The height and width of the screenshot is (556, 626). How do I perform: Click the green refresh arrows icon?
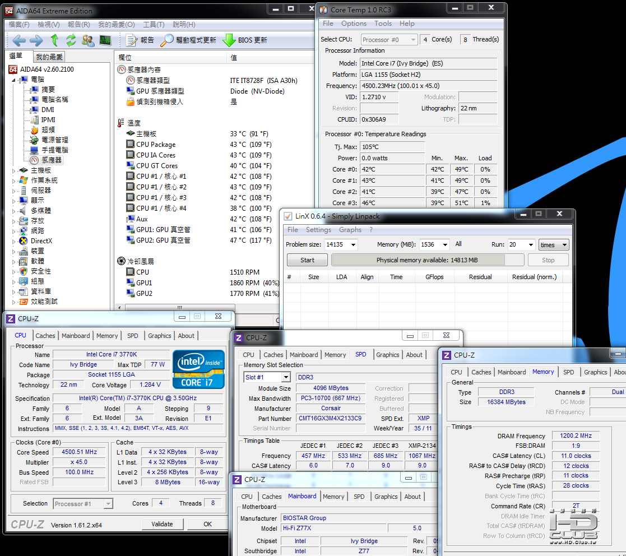click(x=71, y=40)
